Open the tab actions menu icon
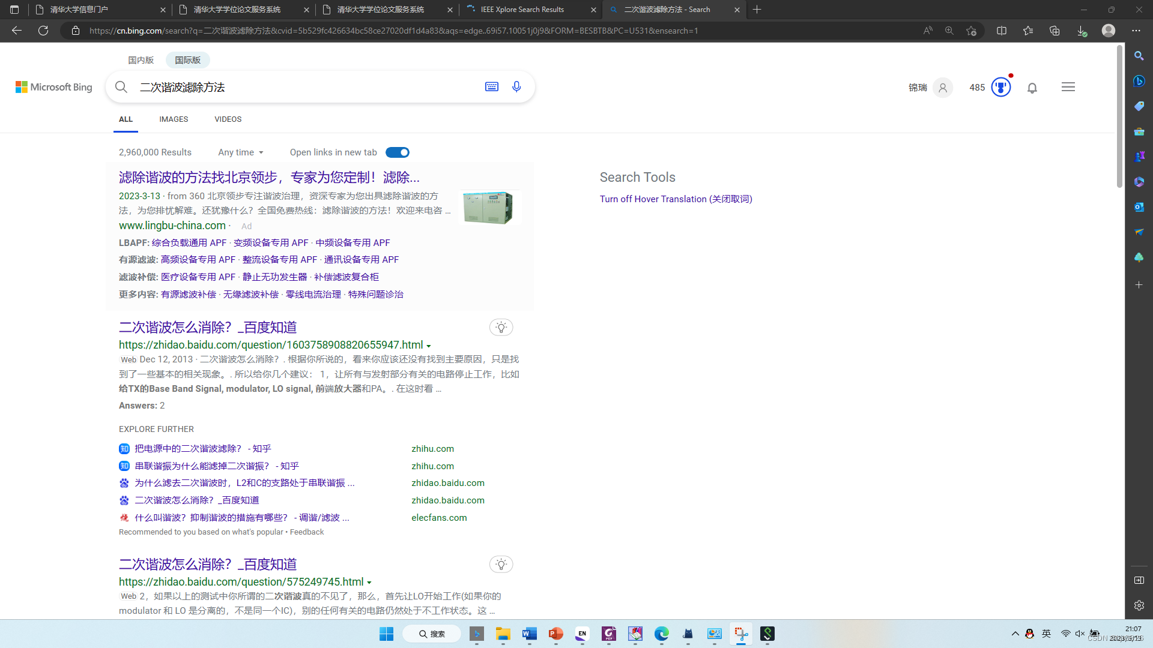The image size is (1153, 648). (x=14, y=10)
